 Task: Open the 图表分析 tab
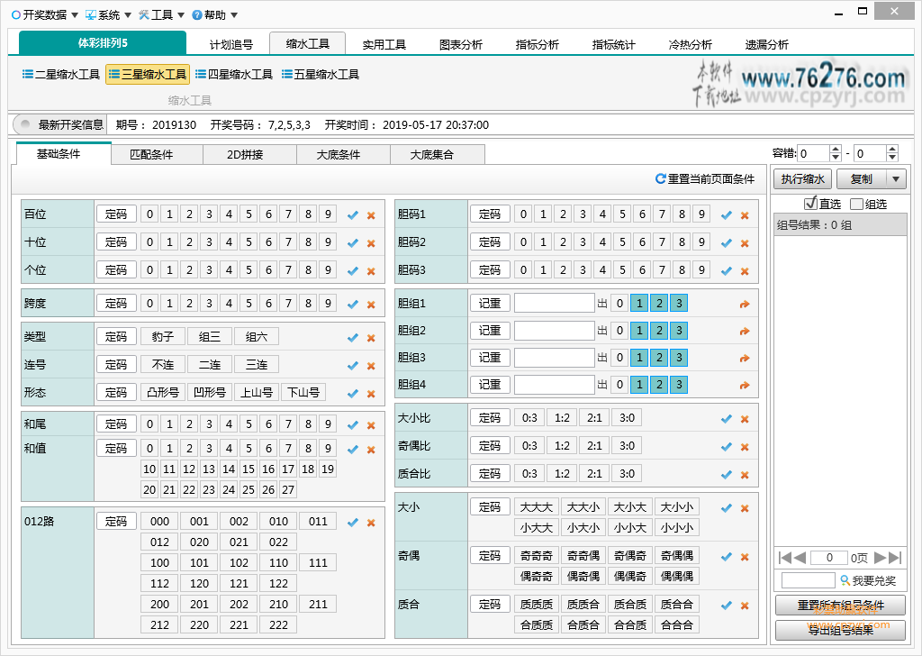tap(461, 44)
